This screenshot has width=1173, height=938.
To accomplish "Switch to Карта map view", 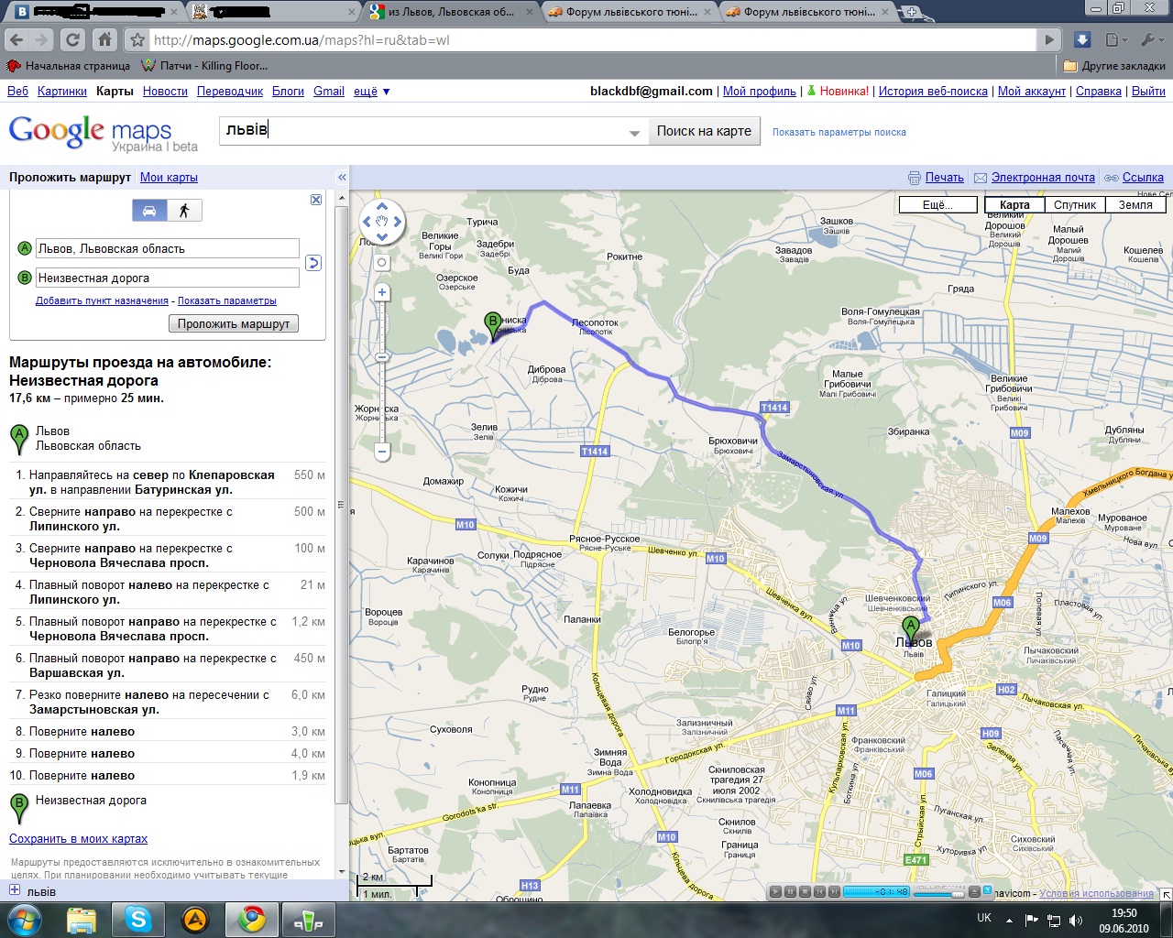I will coord(1014,205).
